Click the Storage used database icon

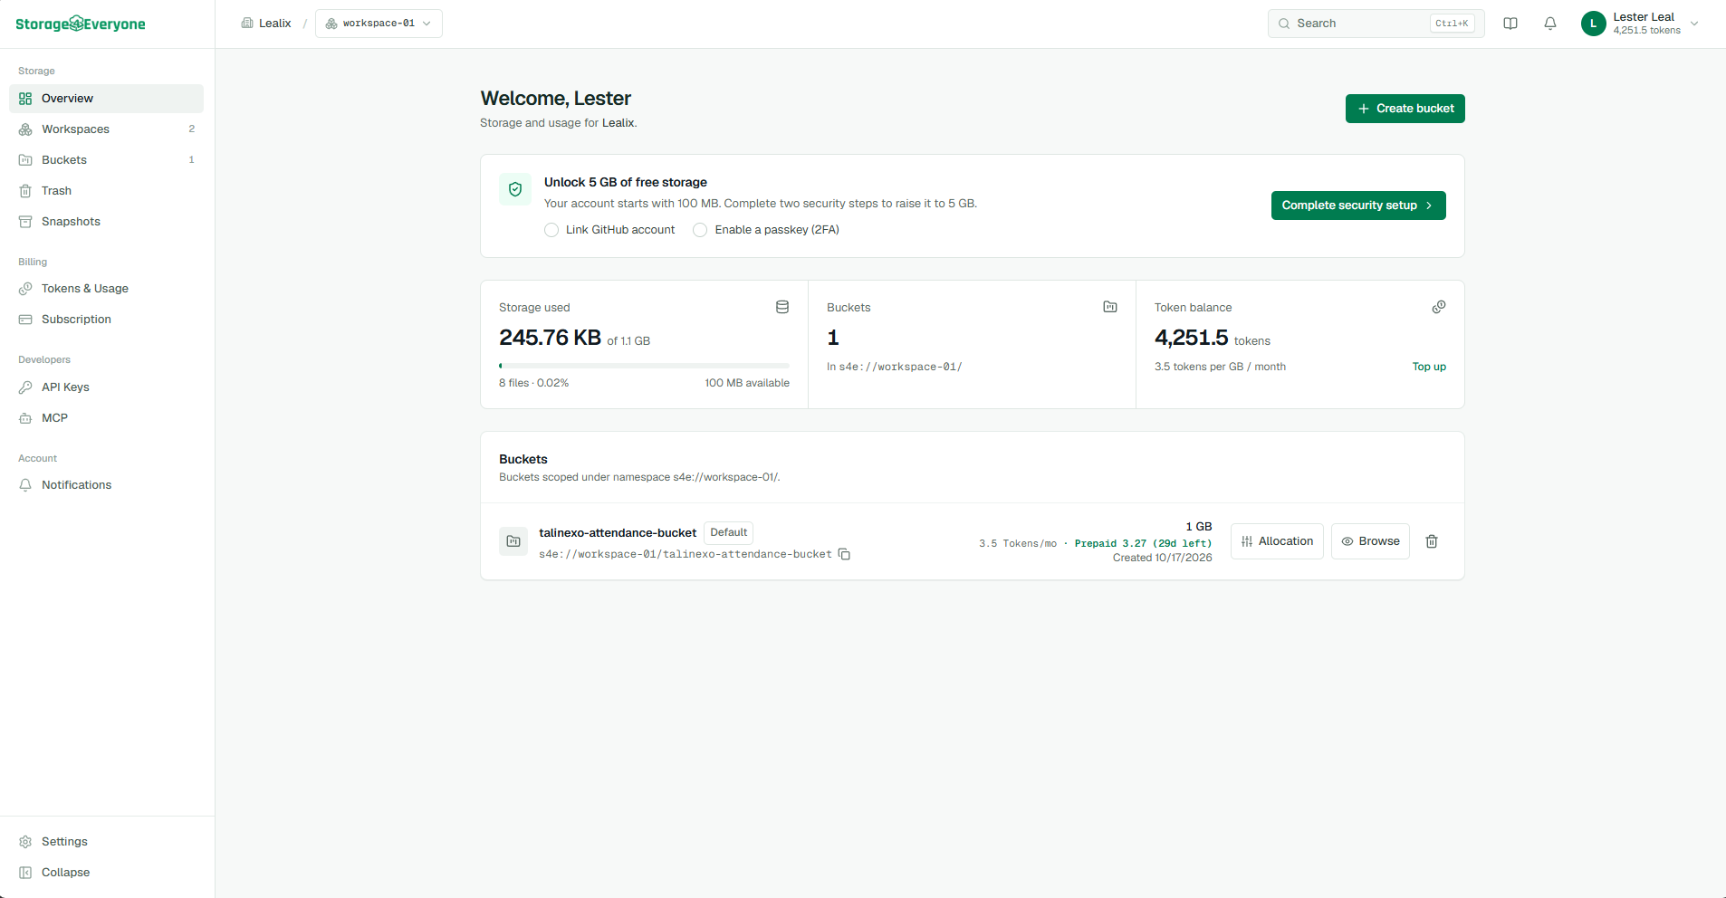(x=782, y=307)
